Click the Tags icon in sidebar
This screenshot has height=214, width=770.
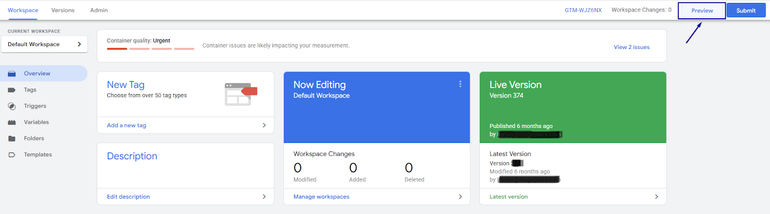point(12,90)
